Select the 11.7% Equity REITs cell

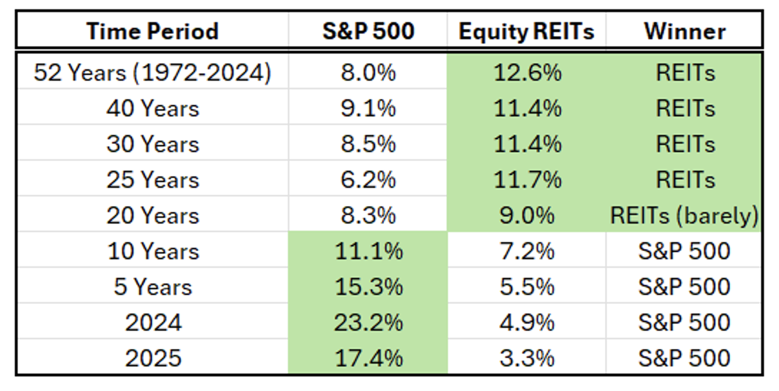tap(527, 180)
